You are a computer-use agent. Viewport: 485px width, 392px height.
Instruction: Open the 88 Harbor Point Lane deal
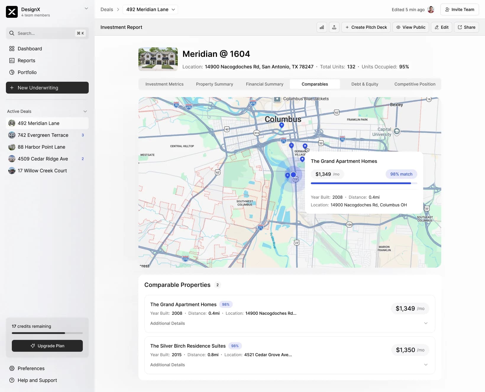point(47,147)
